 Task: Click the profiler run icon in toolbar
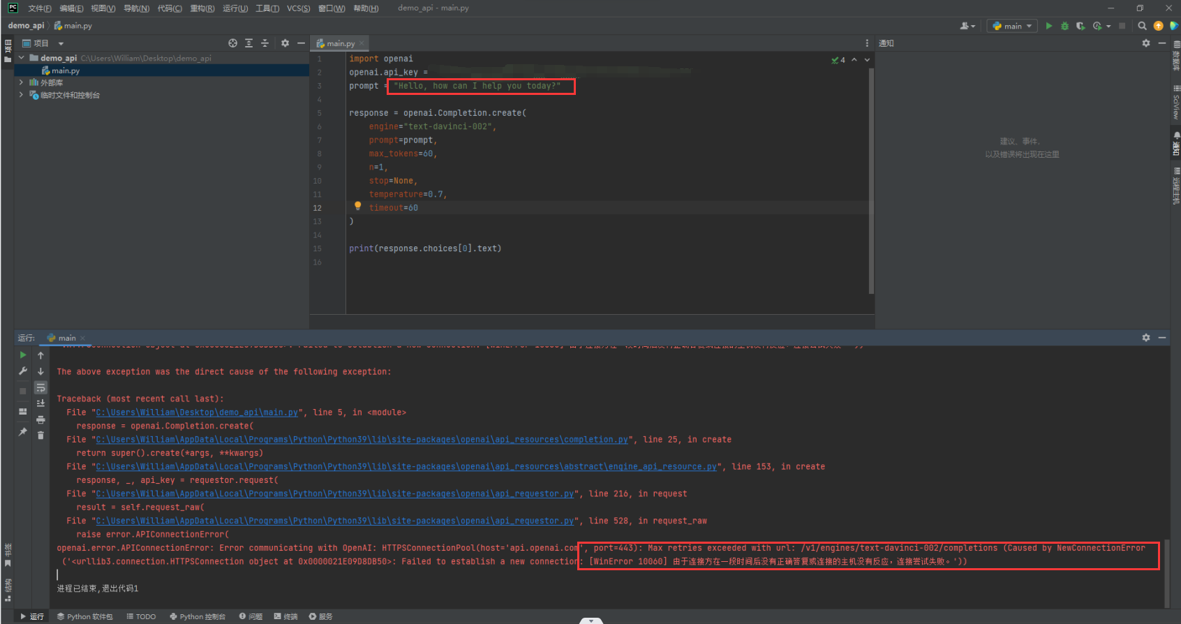coord(1097,26)
